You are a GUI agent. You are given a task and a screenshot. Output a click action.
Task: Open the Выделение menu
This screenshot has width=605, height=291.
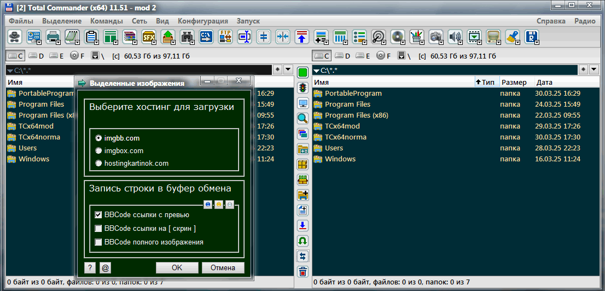click(62, 21)
